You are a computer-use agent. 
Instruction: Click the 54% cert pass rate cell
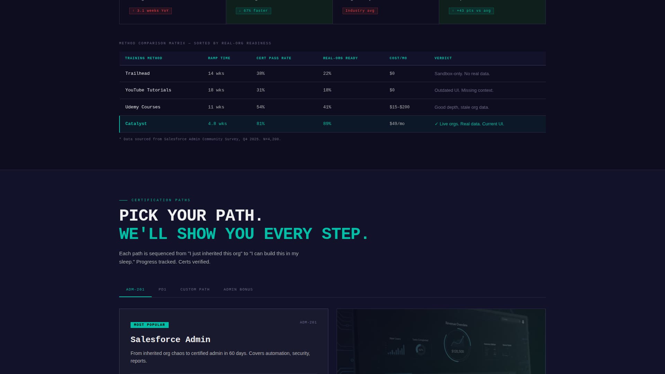(260, 107)
